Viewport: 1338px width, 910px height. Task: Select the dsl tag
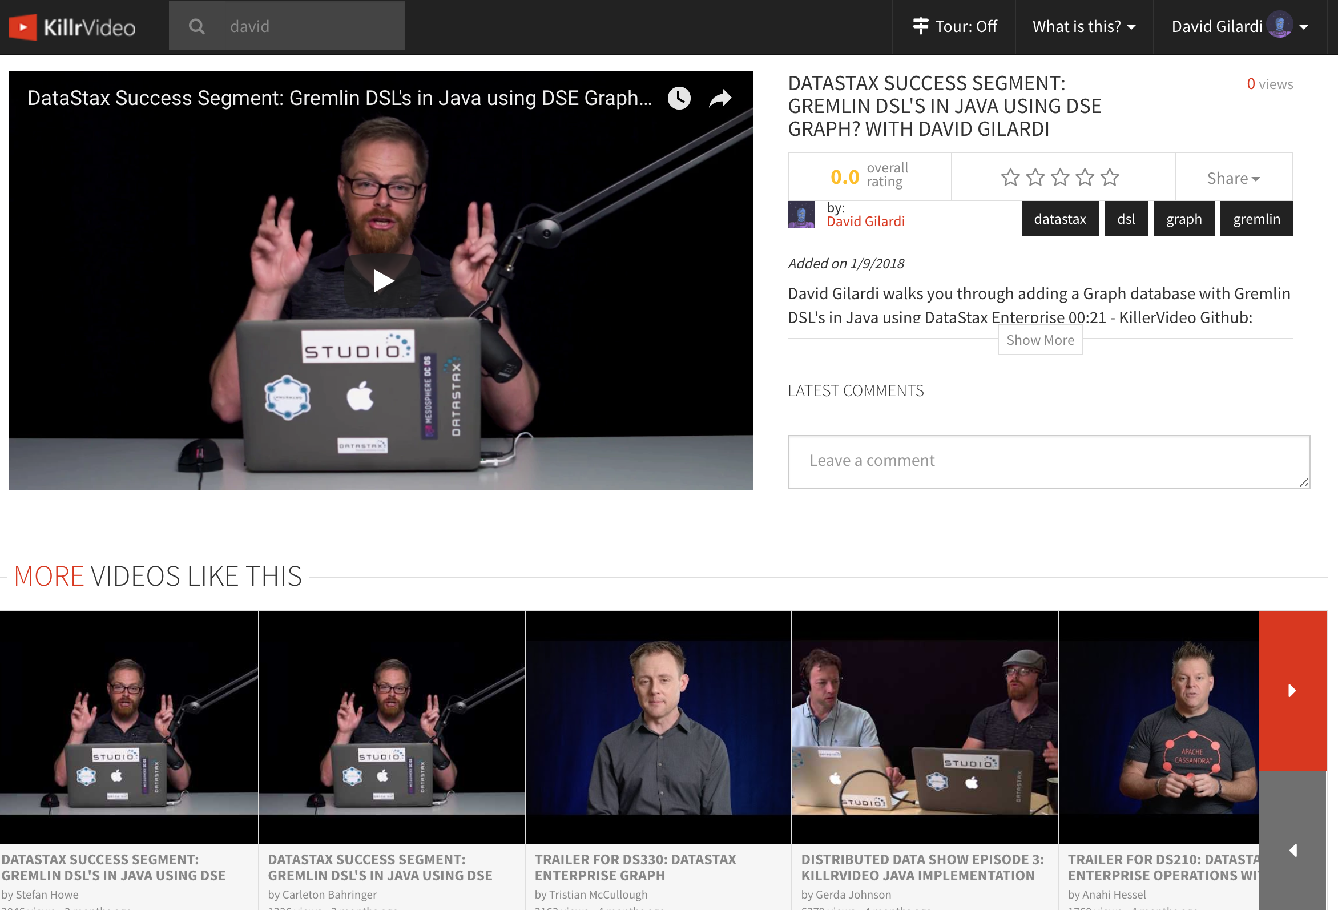pos(1126,219)
